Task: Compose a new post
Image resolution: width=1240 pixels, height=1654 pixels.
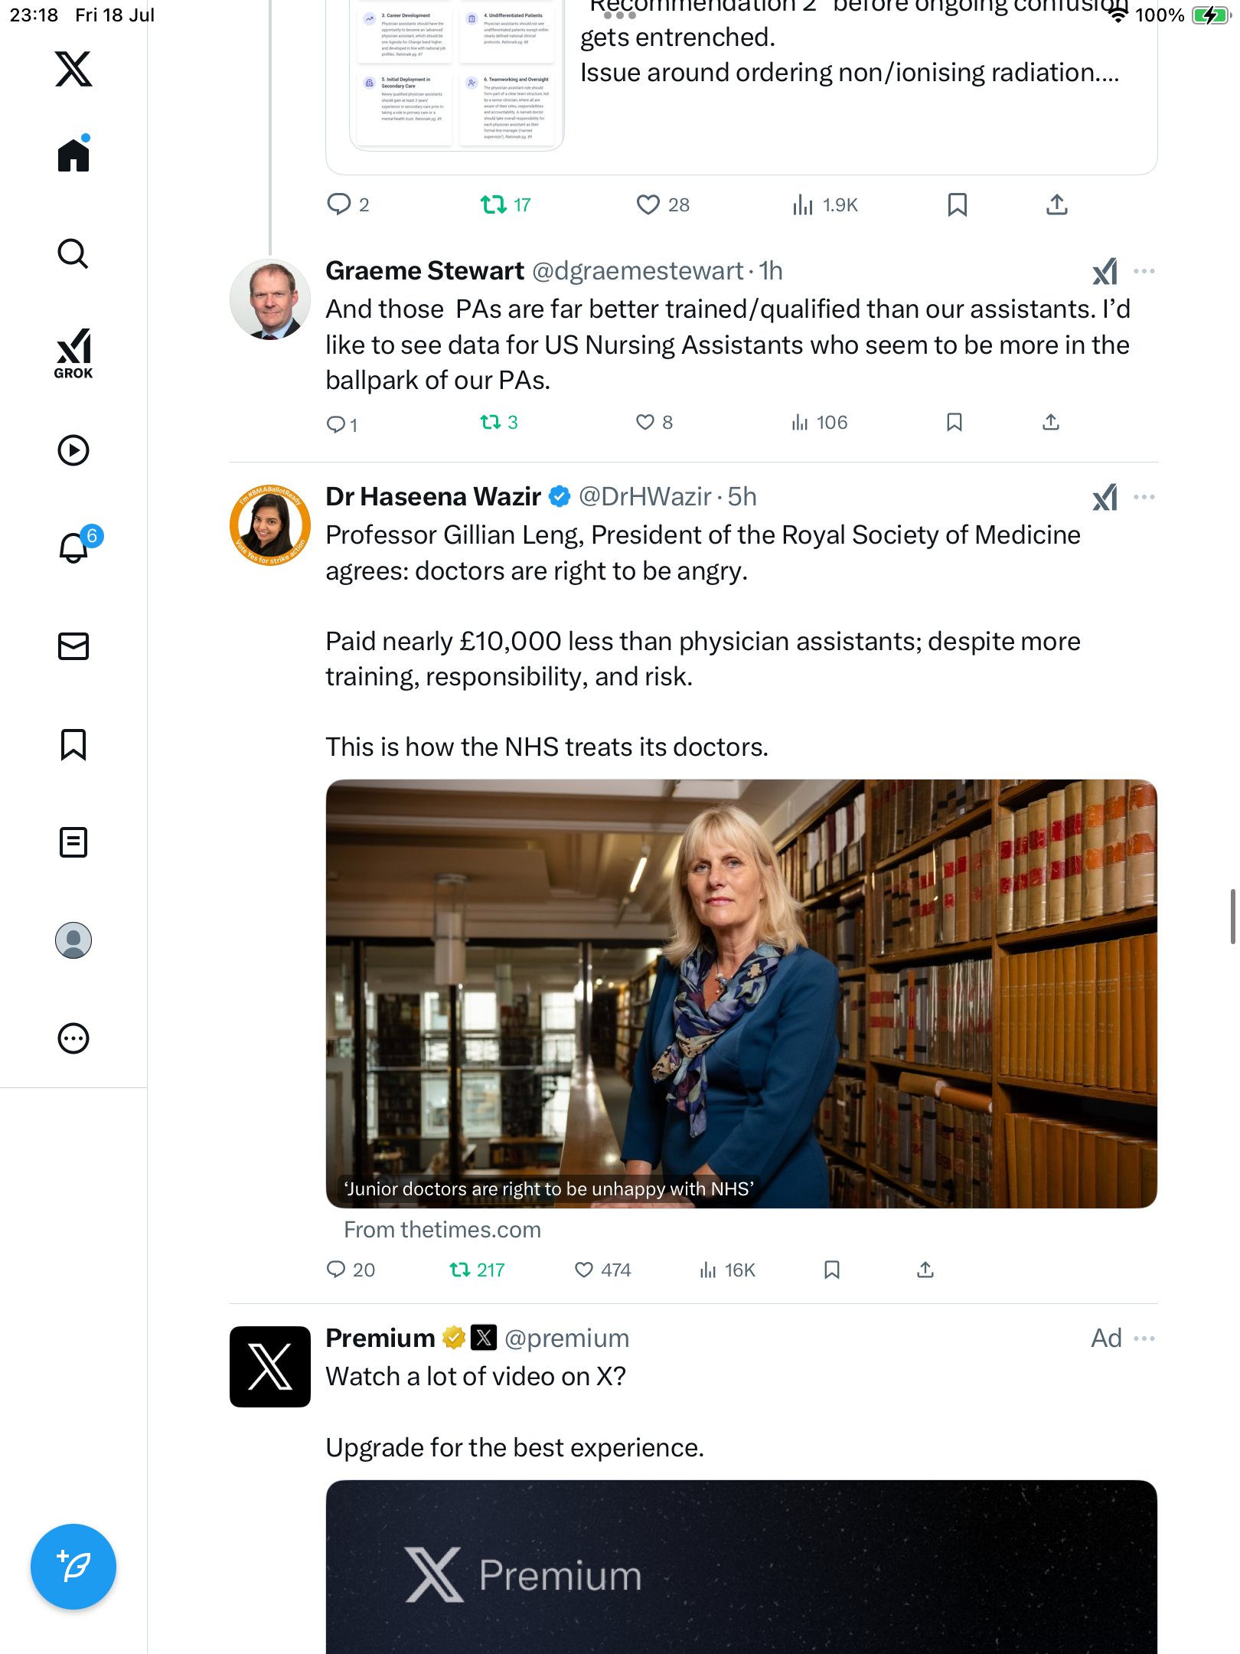Action: point(73,1567)
